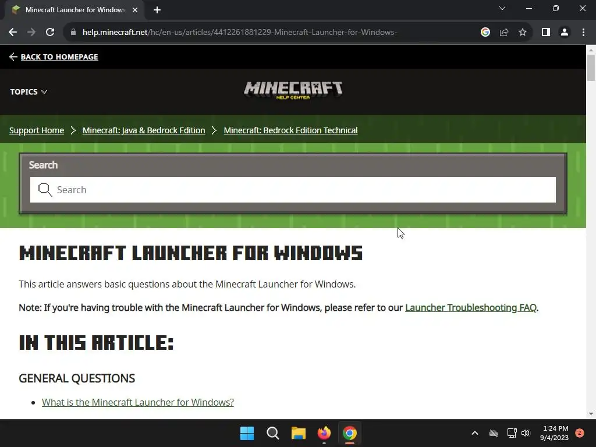Open File Explorer from the taskbar
Viewport: 596px width, 447px height.
point(299,433)
